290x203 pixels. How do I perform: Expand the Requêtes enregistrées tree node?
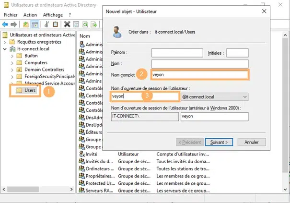(x=5, y=42)
